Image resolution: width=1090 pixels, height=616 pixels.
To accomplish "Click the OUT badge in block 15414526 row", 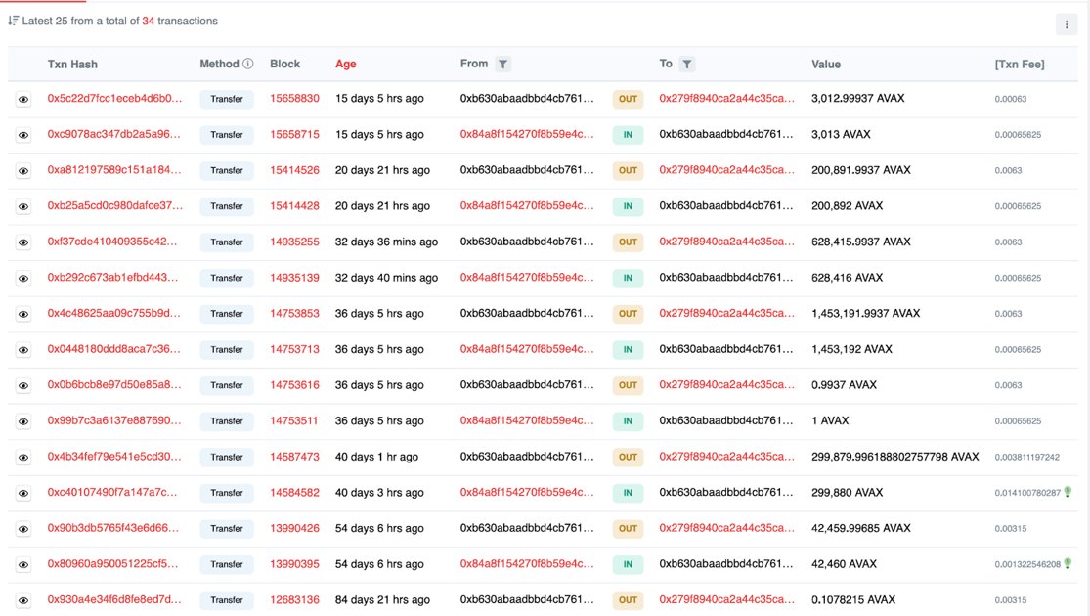I will pyautogui.click(x=628, y=170).
